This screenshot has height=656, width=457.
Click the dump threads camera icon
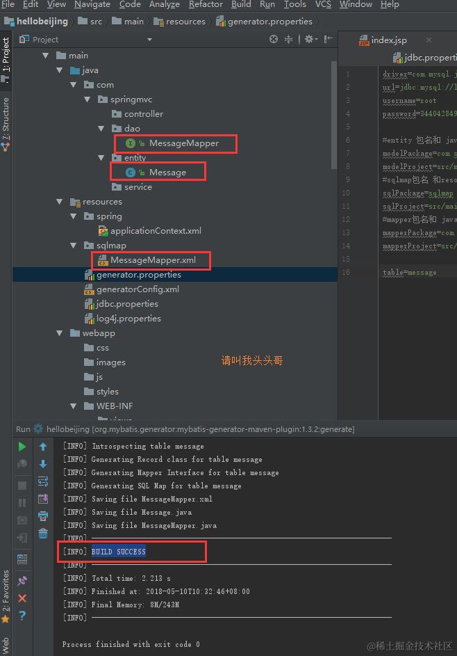coord(22,520)
